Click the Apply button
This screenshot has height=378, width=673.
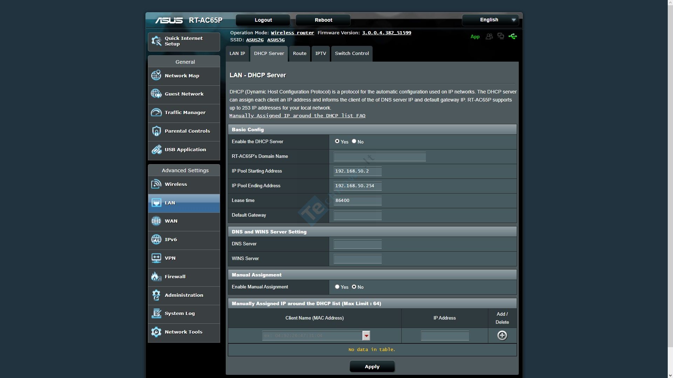(x=372, y=366)
